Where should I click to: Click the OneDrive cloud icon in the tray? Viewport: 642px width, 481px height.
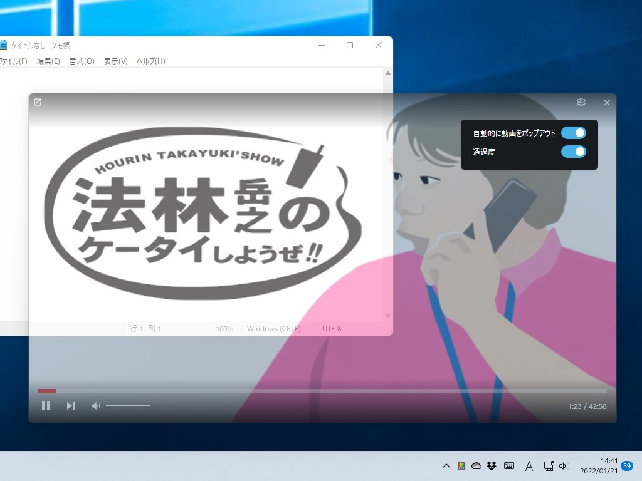[x=476, y=466]
